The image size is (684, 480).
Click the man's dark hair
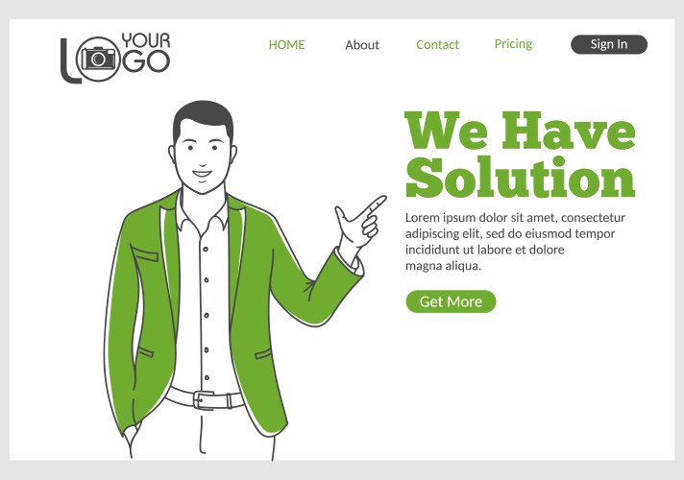tap(204, 118)
